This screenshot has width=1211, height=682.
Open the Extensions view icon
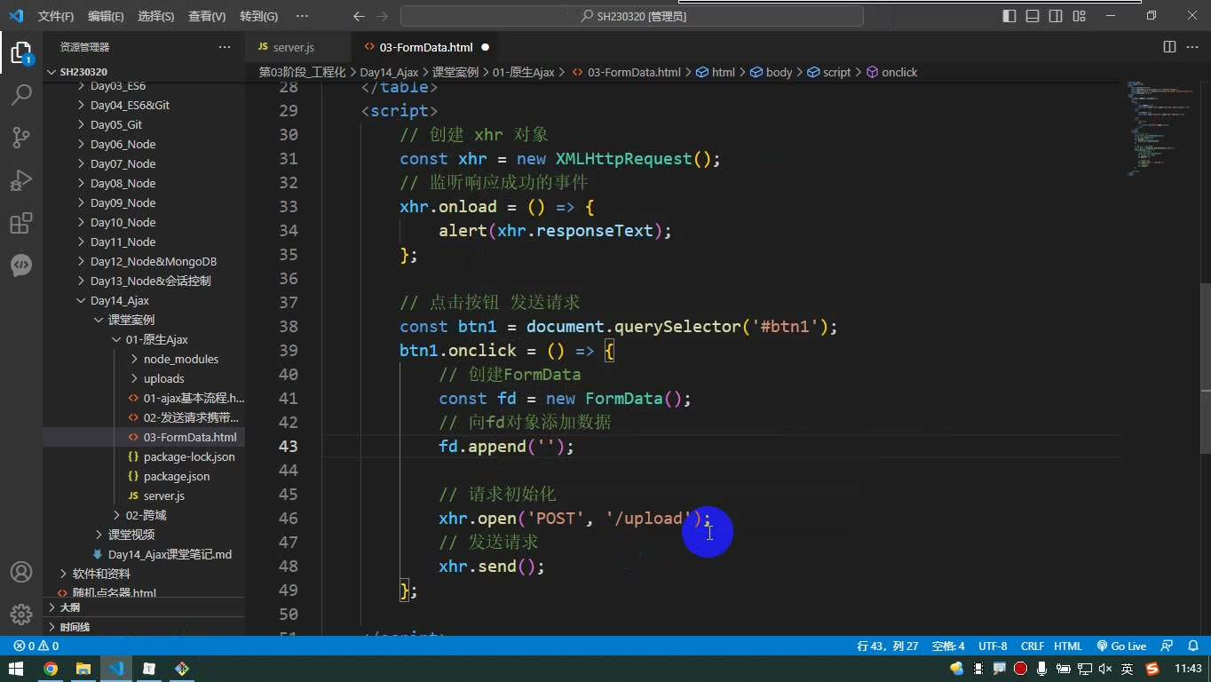click(21, 223)
